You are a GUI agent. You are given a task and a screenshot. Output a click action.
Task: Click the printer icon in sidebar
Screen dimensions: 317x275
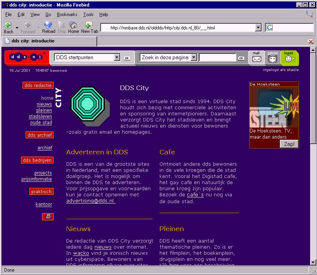click(48, 217)
